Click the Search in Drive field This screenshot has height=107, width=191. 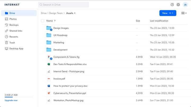click(x=63, y=5)
